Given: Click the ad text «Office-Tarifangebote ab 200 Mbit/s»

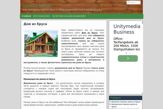Looking at the screenshot, I should tap(126, 42).
